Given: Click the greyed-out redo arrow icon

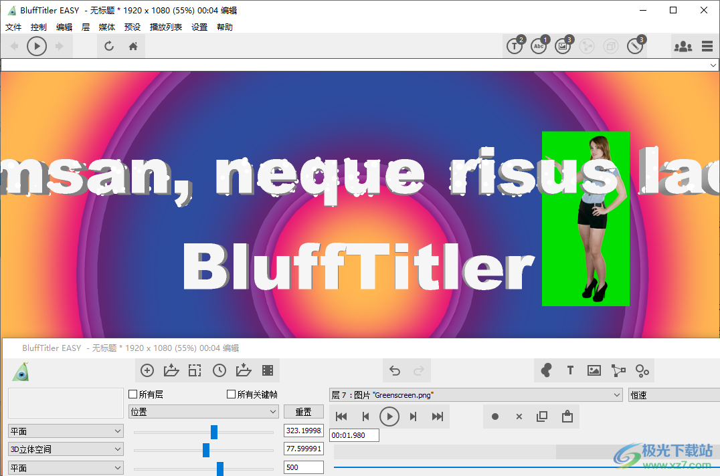Looking at the screenshot, I should pos(419,370).
